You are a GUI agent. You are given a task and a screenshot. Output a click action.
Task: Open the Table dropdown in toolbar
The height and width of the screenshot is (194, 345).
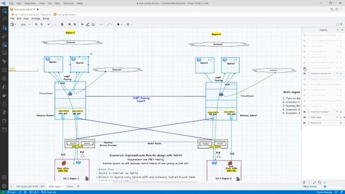tap(129, 24)
